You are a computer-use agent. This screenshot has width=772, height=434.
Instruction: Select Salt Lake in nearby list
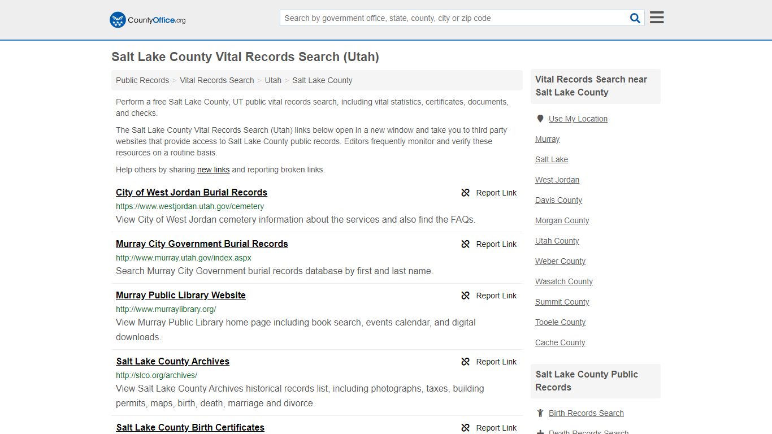point(552,159)
